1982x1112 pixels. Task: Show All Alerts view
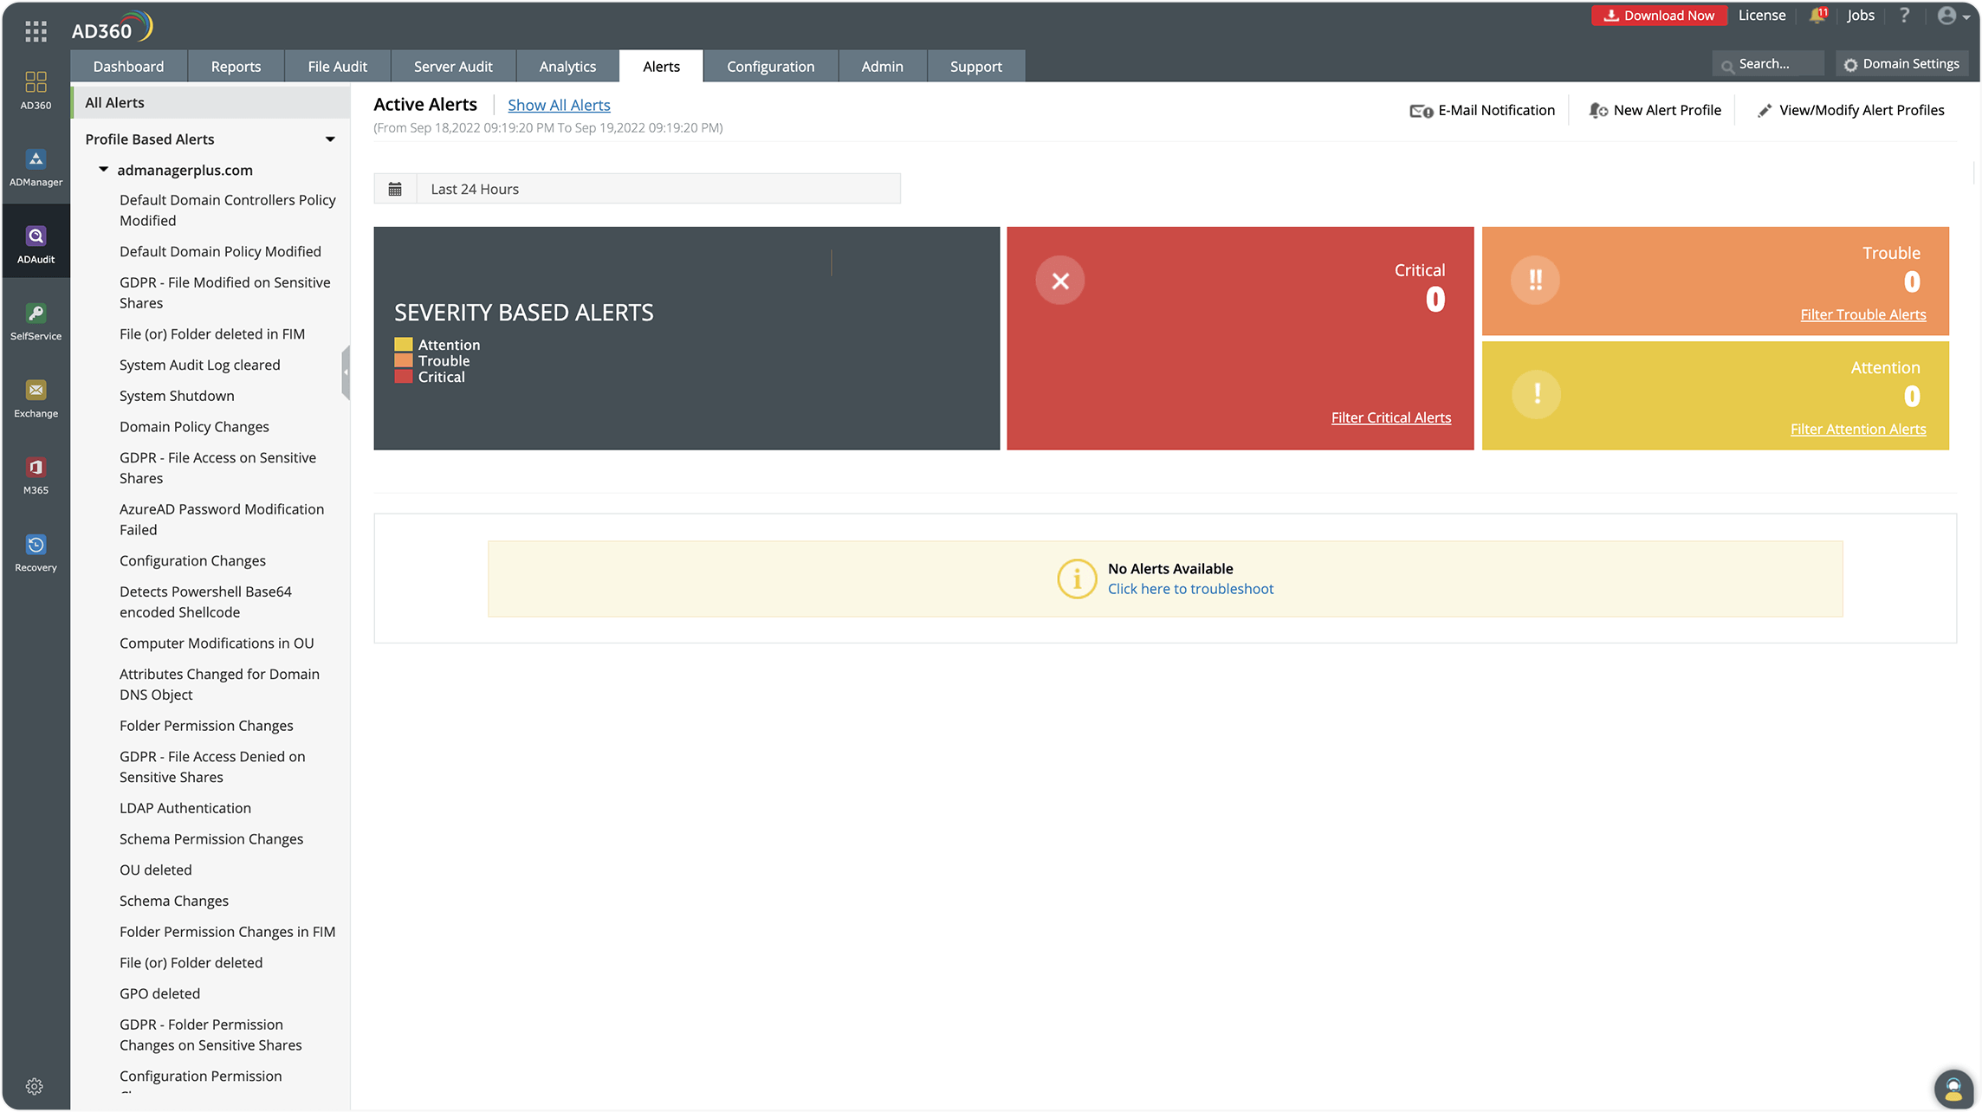point(558,105)
